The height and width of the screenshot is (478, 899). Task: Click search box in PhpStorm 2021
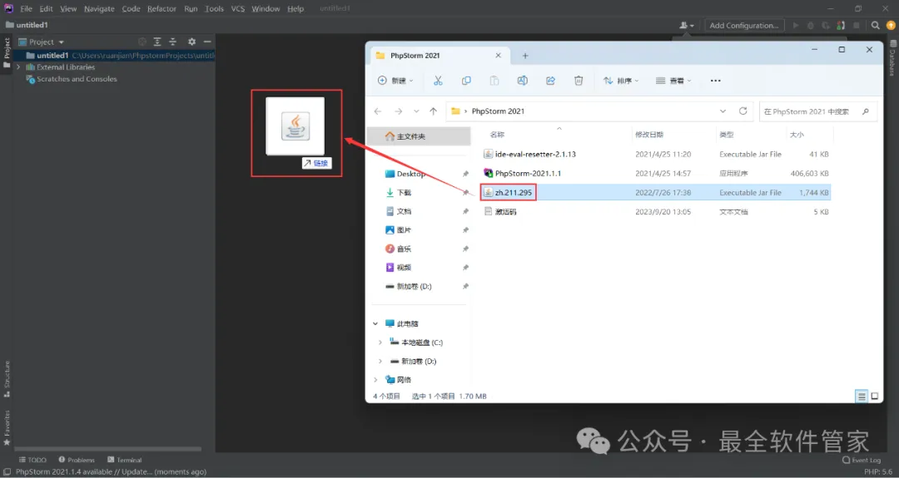(x=817, y=111)
